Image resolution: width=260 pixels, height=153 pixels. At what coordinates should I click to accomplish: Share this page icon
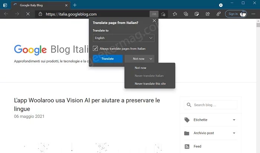208,14
